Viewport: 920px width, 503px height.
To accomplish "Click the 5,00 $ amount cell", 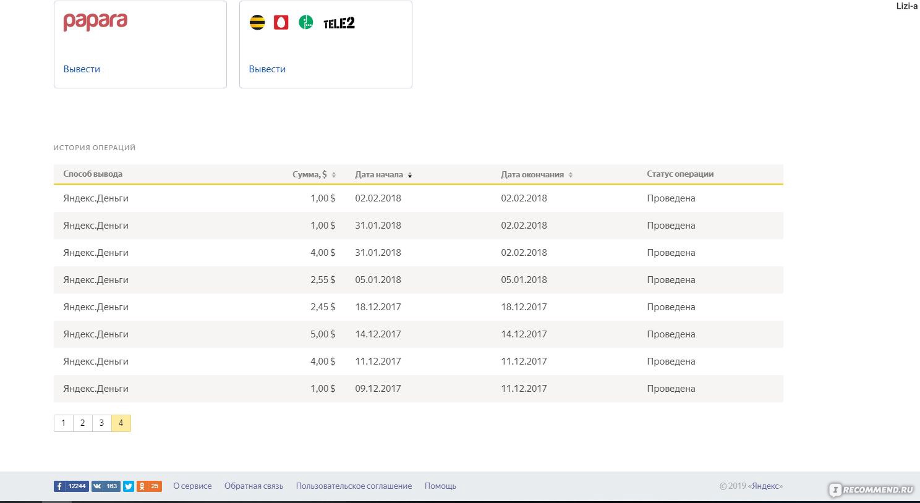I will tap(323, 334).
